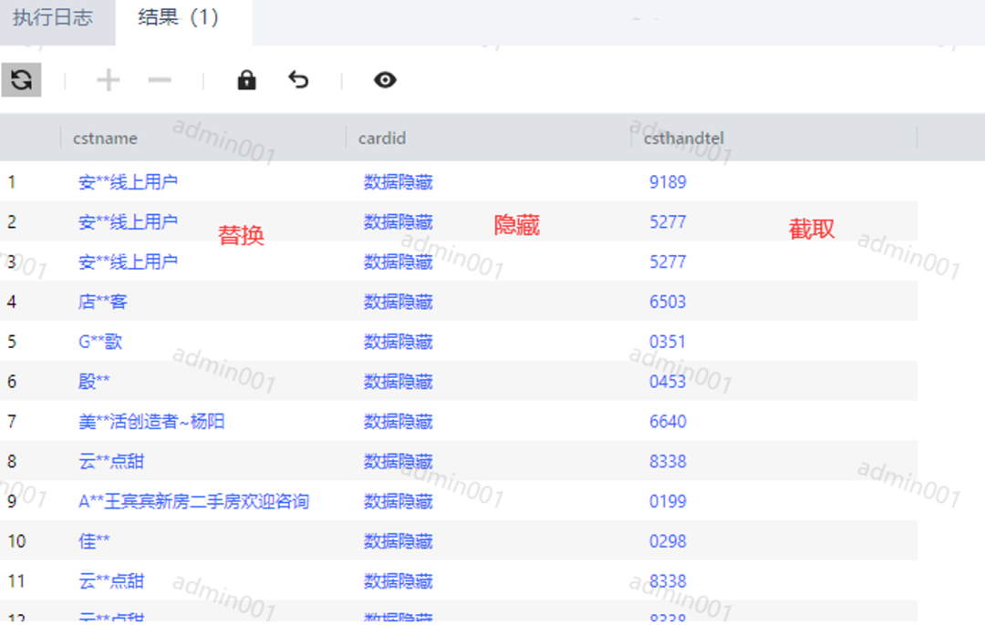Click the red 隐藏 annotation label

(x=517, y=223)
